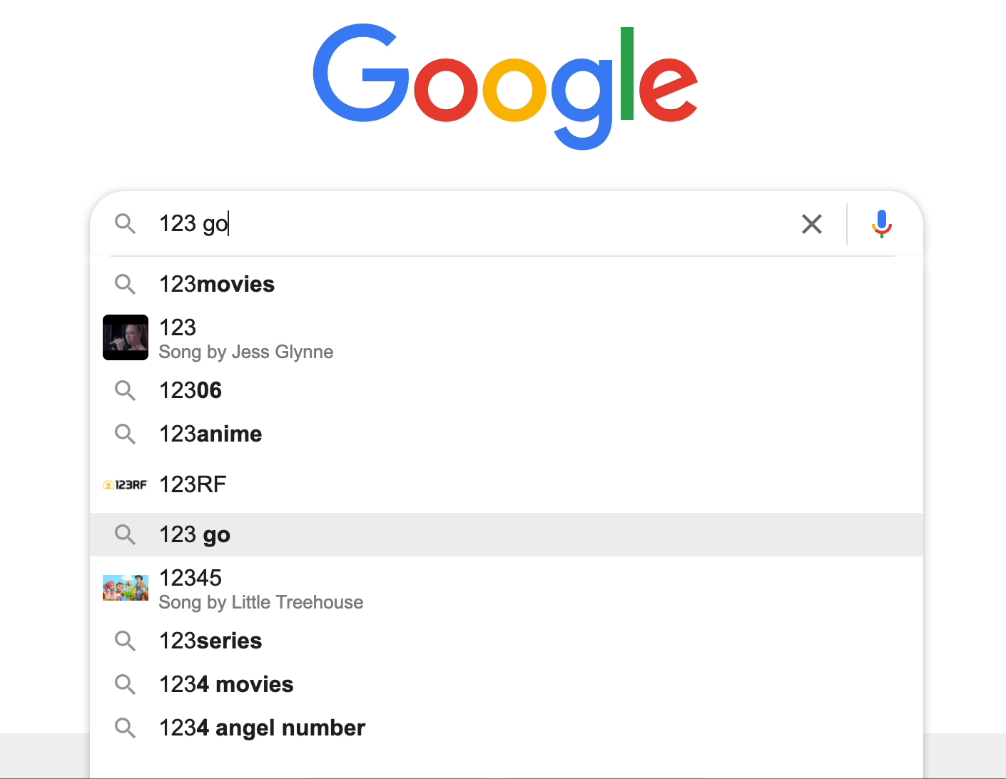Open the Jess Glynne song thumbnail

coord(126,337)
